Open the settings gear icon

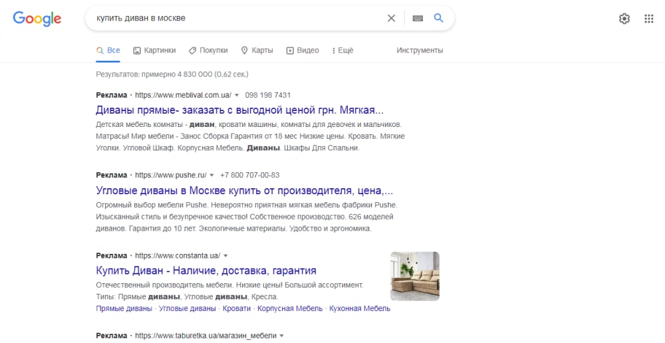(x=624, y=19)
